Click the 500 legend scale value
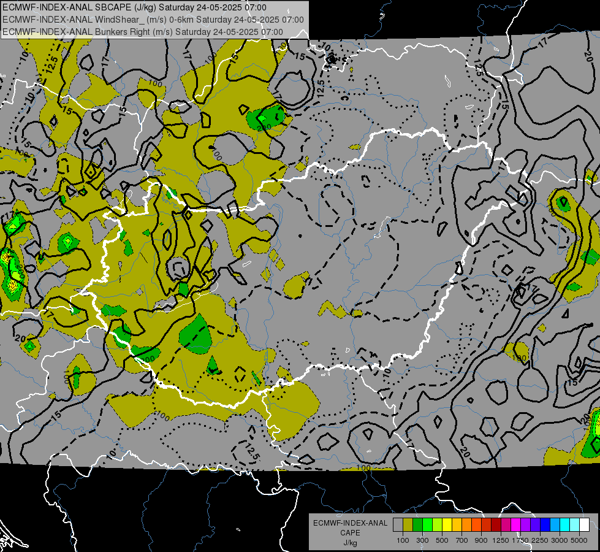600x552 pixels. (x=442, y=540)
